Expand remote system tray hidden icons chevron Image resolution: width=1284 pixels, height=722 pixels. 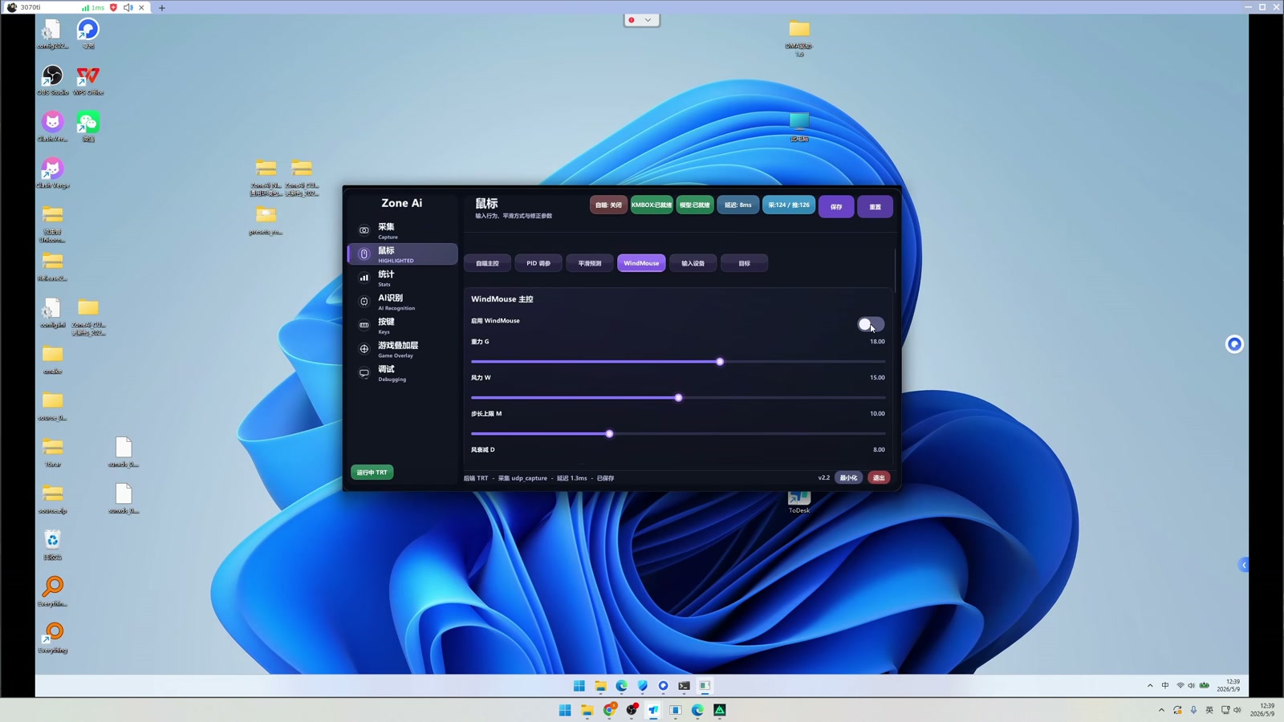click(x=1150, y=686)
